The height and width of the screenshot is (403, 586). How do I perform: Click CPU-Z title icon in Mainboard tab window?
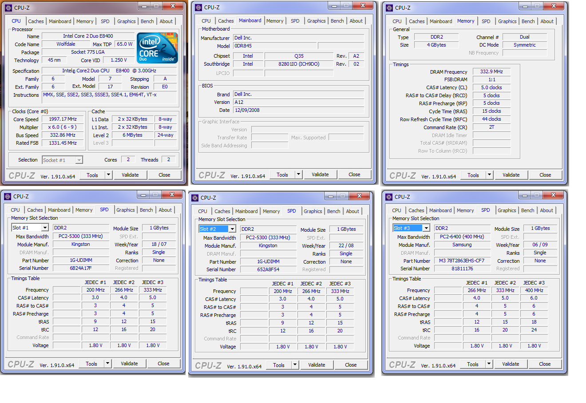(x=198, y=7)
